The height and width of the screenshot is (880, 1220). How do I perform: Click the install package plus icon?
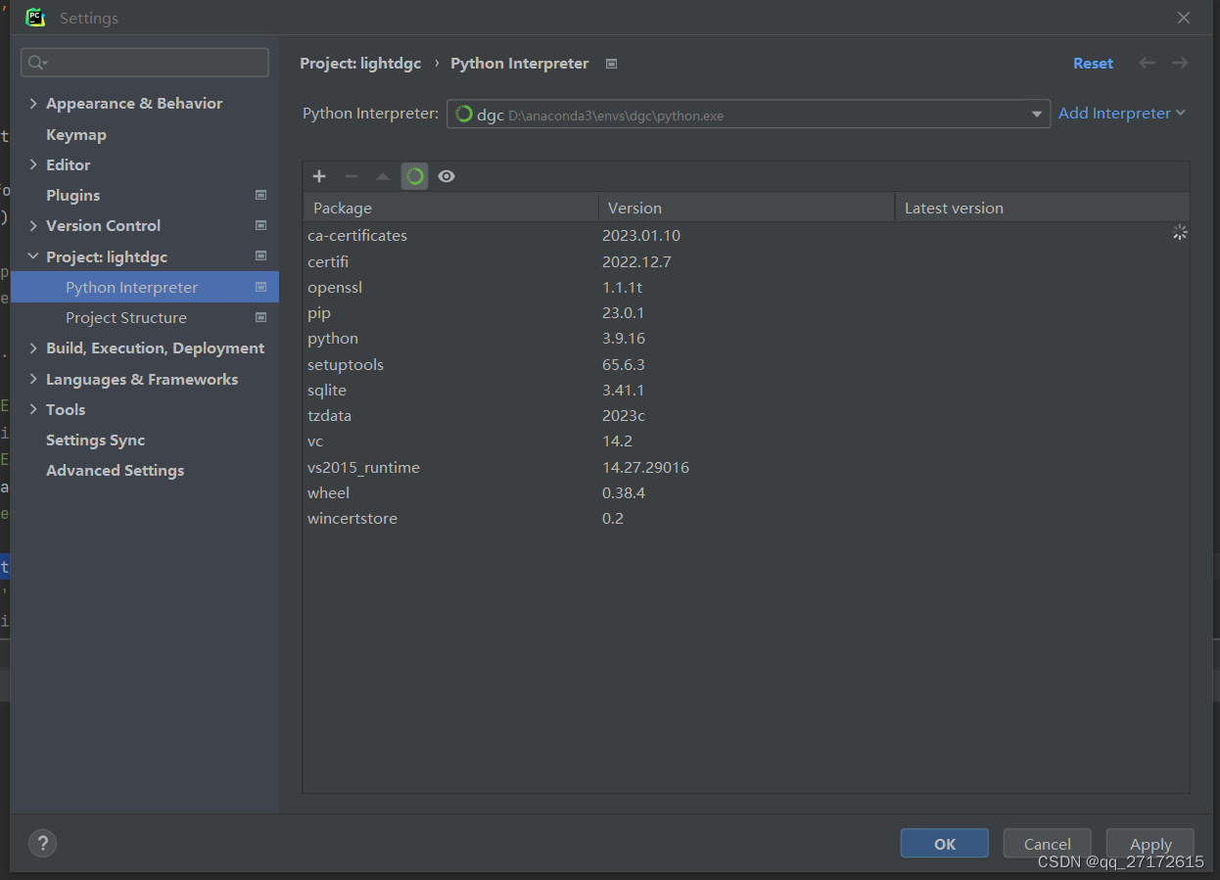319,176
